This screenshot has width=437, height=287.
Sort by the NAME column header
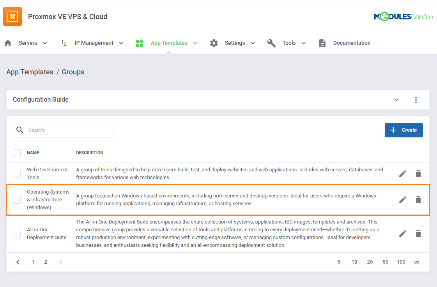[x=33, y=153]
